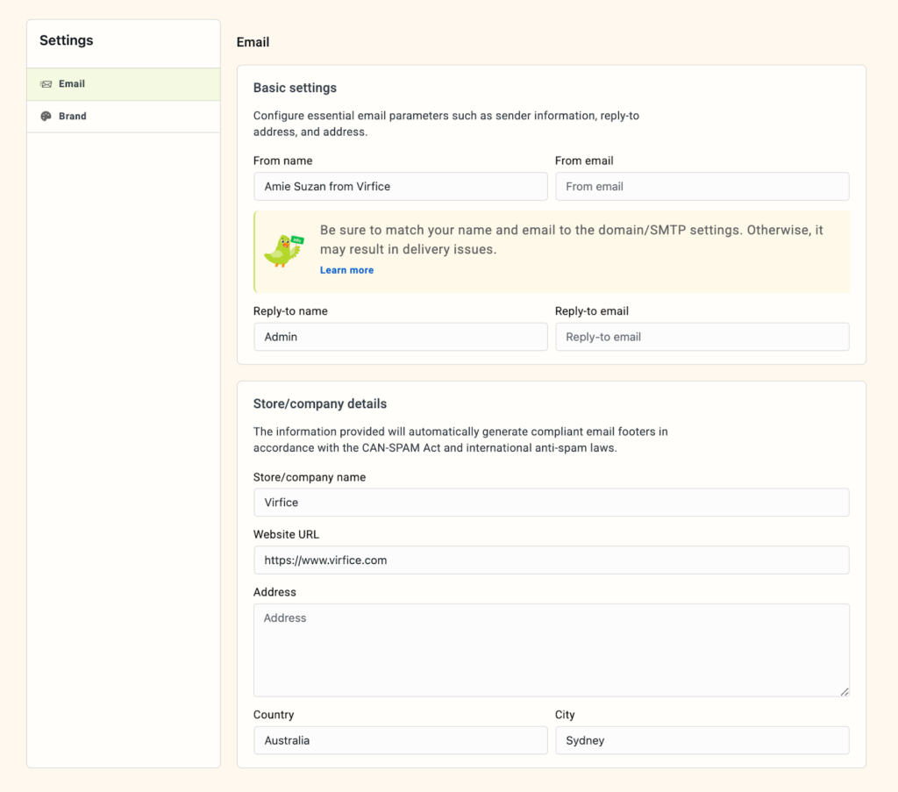Click the Store/company name label
This screenshot has height=792, width=898.
pyautogui.click(x=310, y=477)
